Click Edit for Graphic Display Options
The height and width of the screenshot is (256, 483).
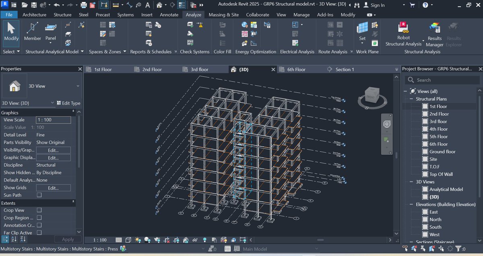click(x=53, y=158)
